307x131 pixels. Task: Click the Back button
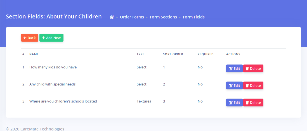click(29, 38)
